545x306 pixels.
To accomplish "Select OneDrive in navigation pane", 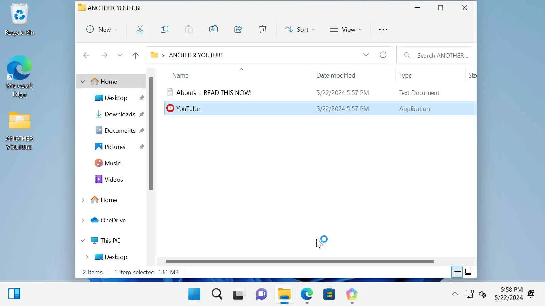I will [113, 220].
